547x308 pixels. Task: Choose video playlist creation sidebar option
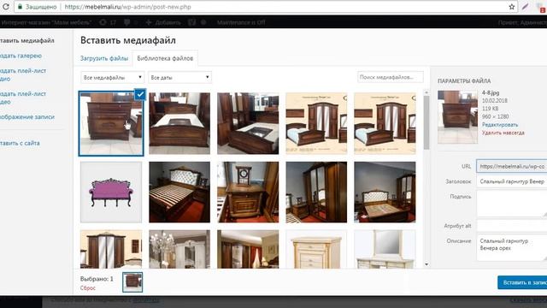pos(23,98)
